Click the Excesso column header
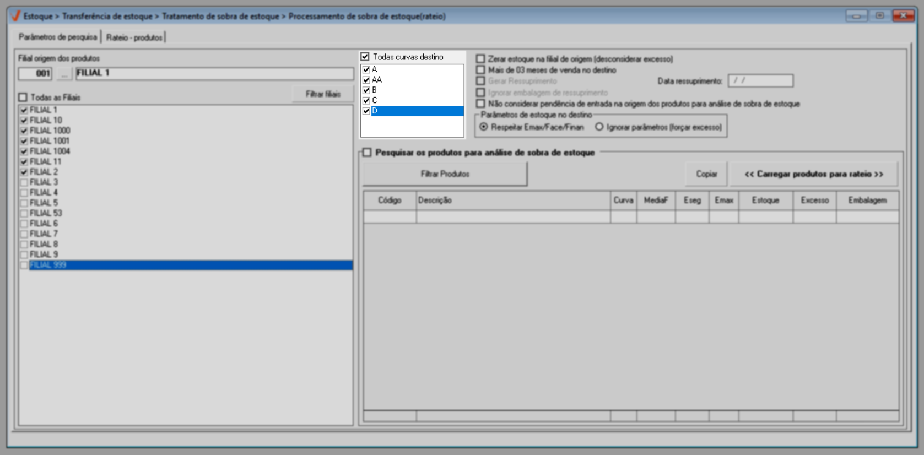The height and width of the screenshot is (455, 924). point(815,201)
